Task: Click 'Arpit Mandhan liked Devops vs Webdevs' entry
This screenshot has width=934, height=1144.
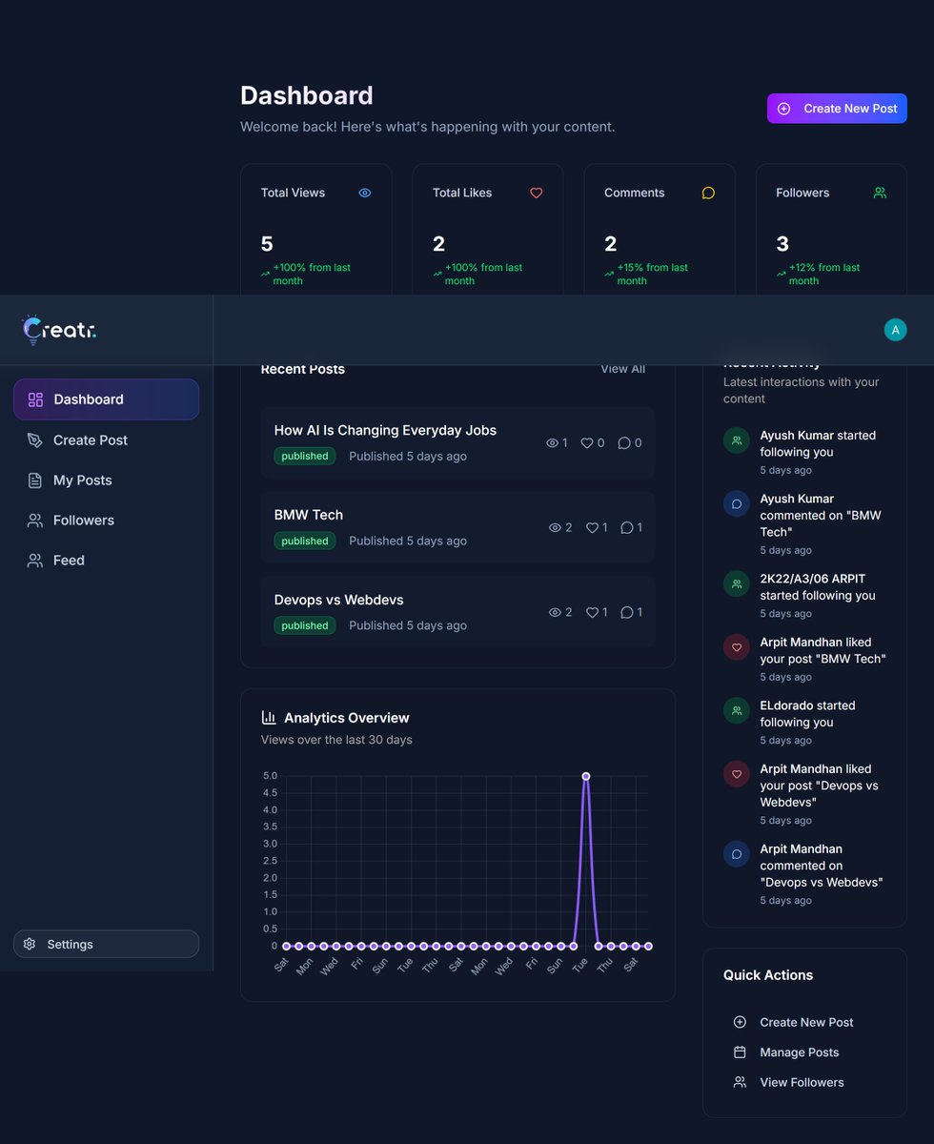Action: coord(804,793)
